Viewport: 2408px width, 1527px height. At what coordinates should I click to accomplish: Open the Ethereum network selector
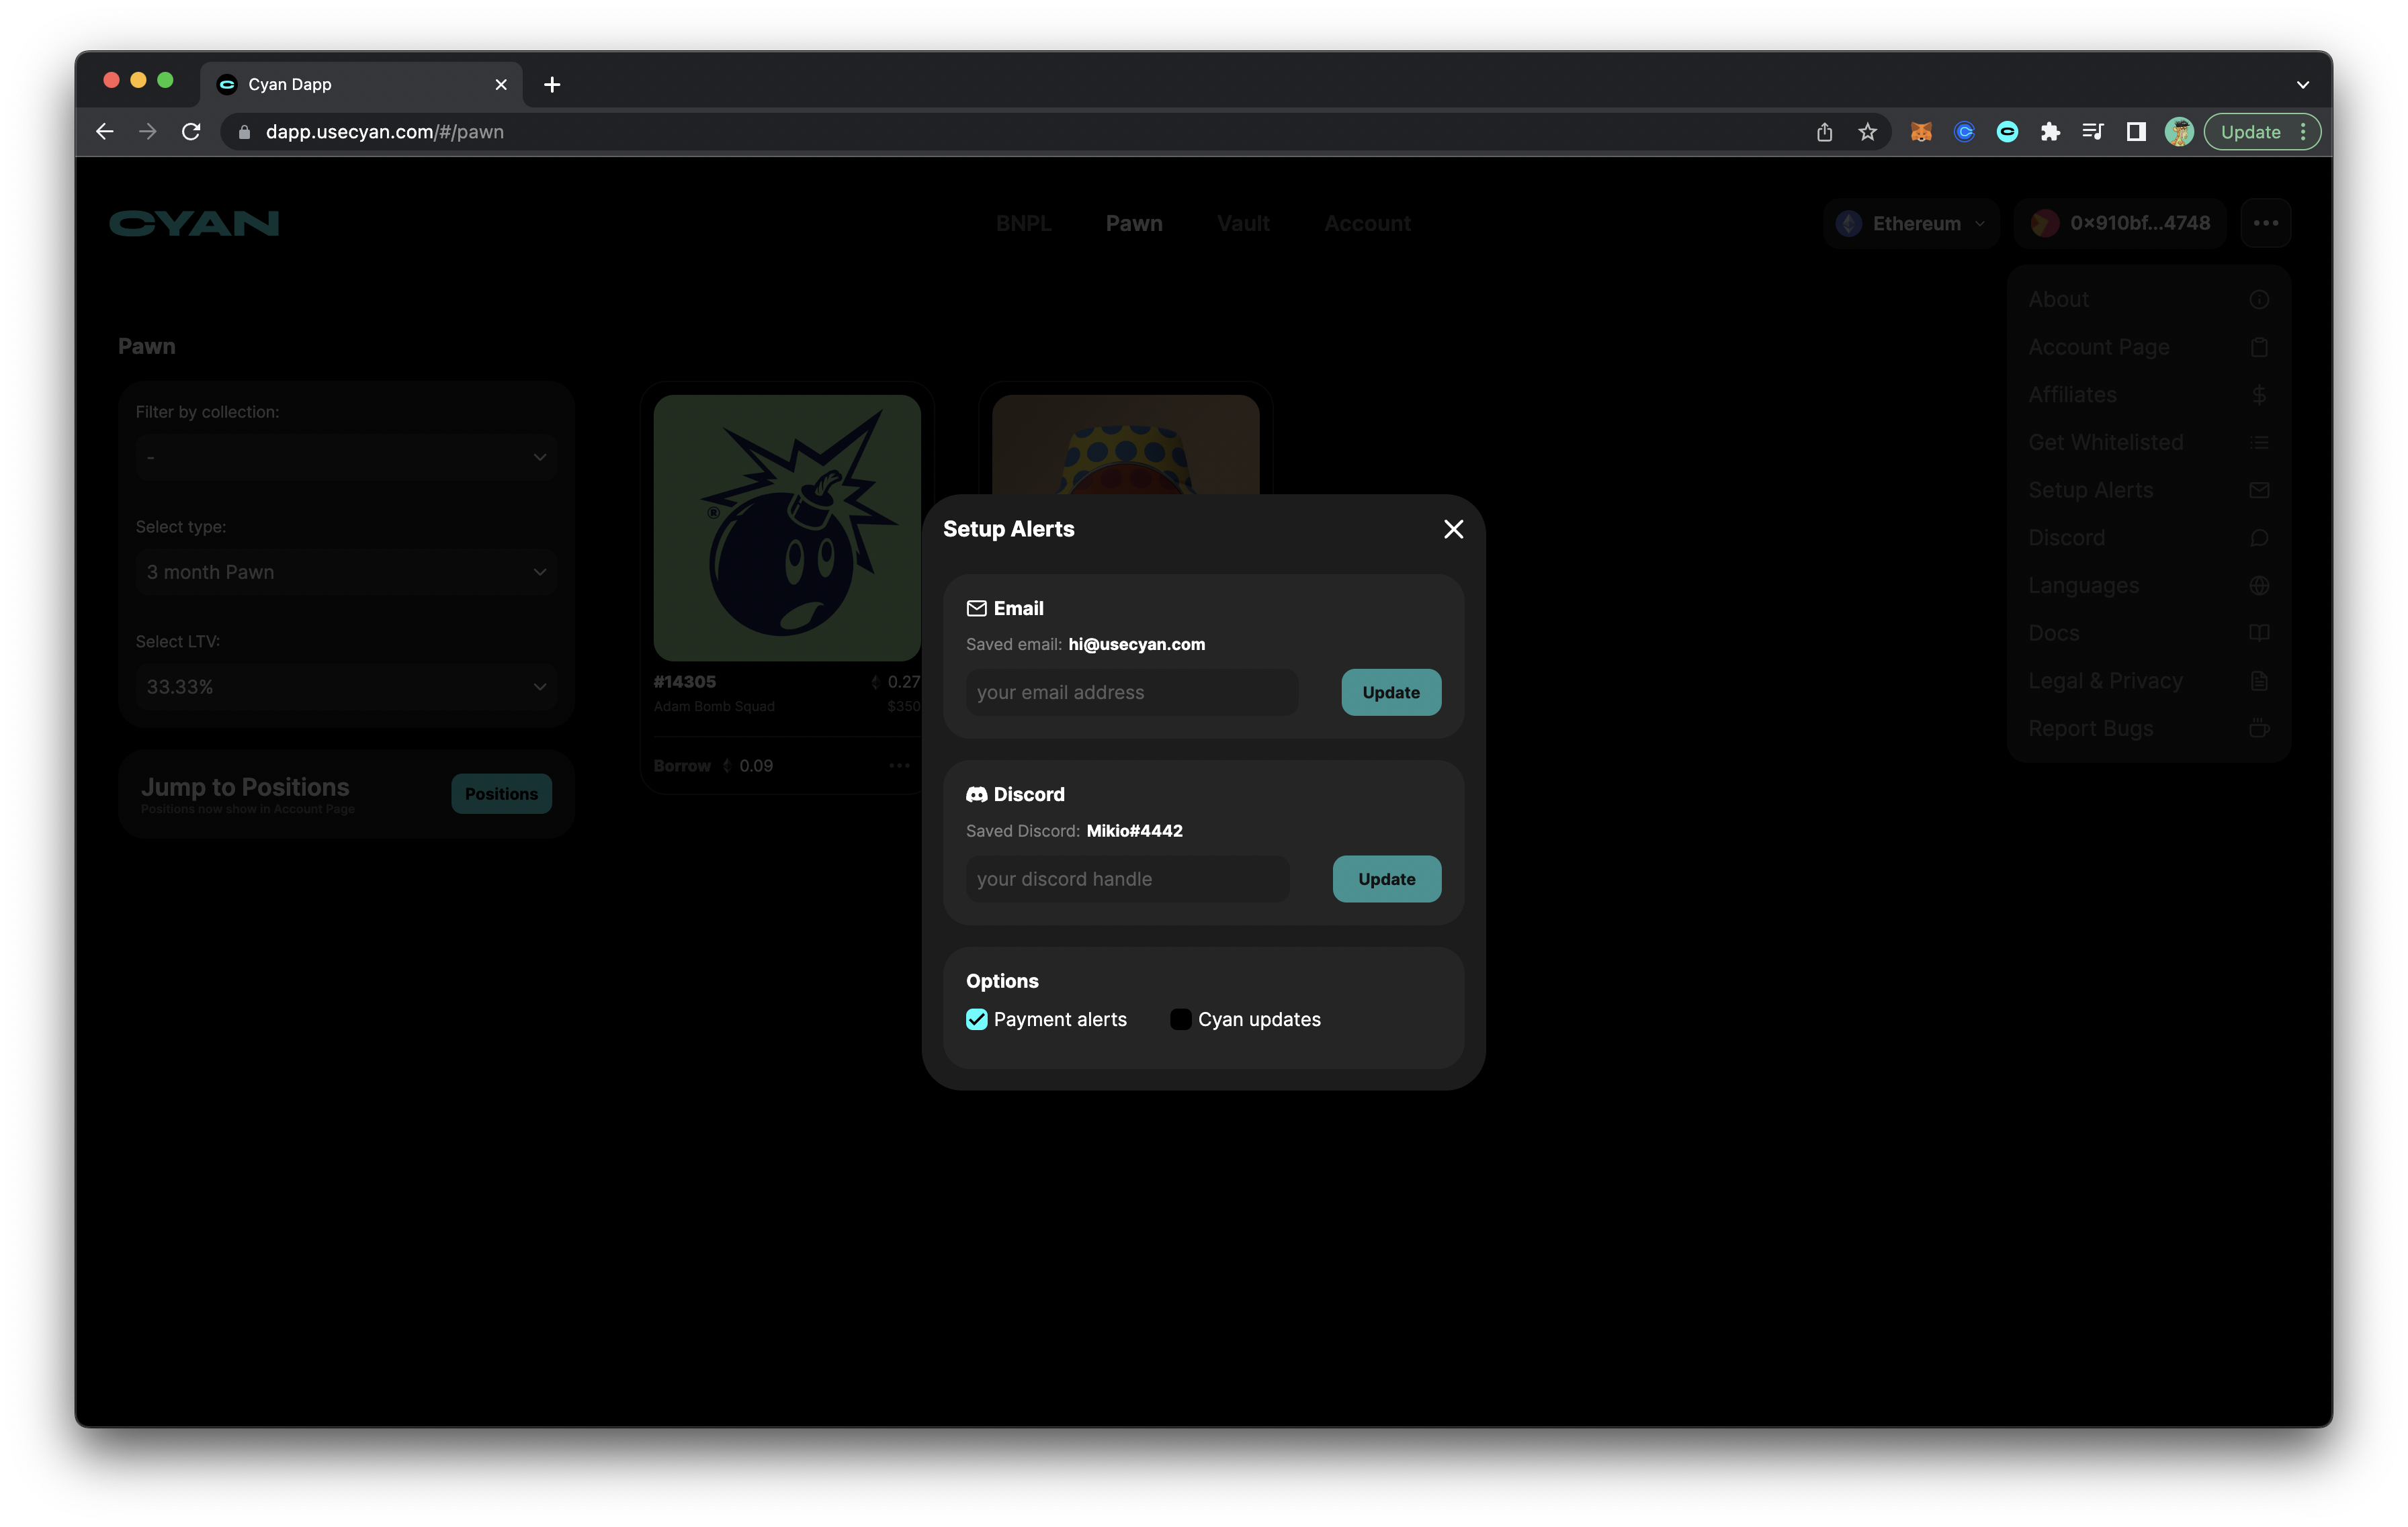(x=1911, y=223)
